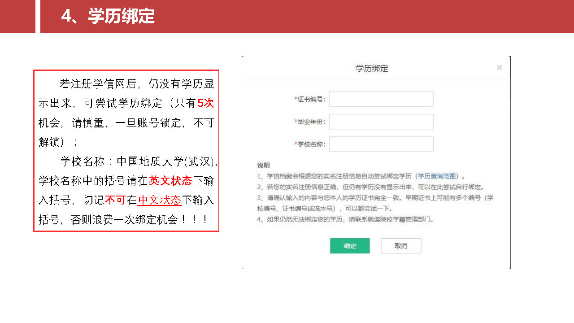Click the 取消 button
Image resolution: width=574 pixels, height=323 pixels.
pos(401,246)
